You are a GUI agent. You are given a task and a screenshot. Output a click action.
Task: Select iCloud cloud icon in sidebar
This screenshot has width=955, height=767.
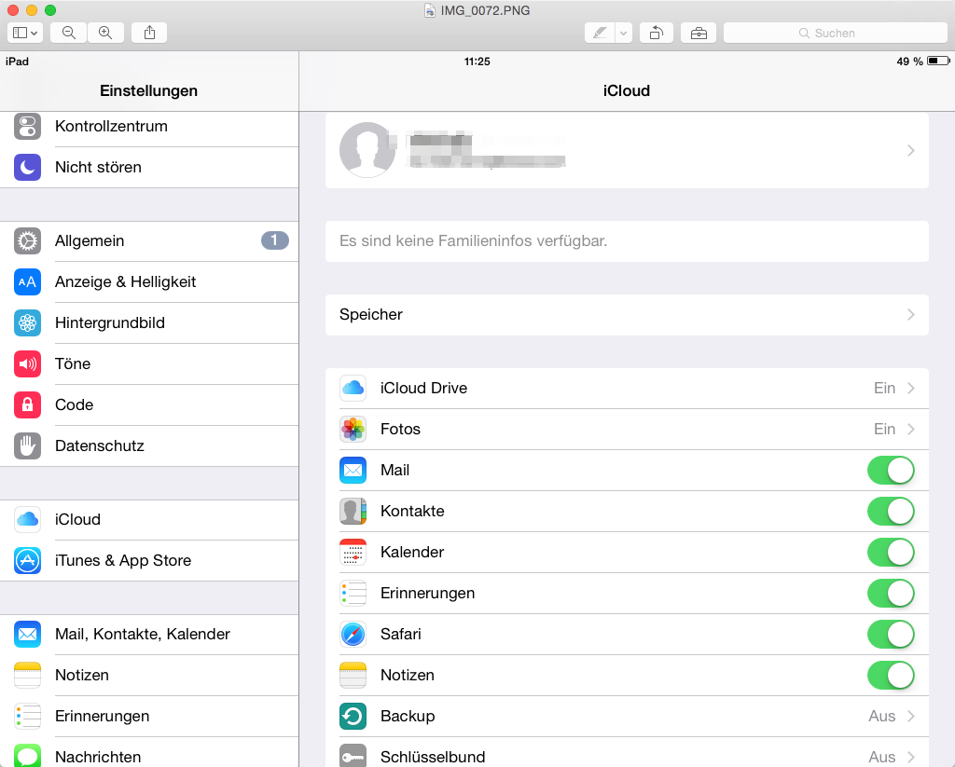[27, 519]
